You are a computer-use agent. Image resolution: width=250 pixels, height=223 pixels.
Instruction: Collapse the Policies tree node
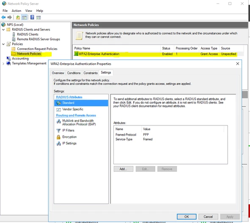click(x=3, y=44)
